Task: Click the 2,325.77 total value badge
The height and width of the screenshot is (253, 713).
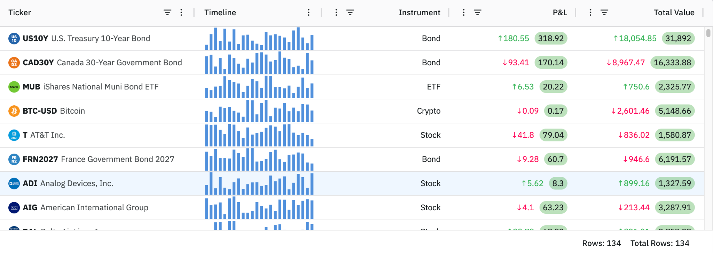Action: pos(675,87)
